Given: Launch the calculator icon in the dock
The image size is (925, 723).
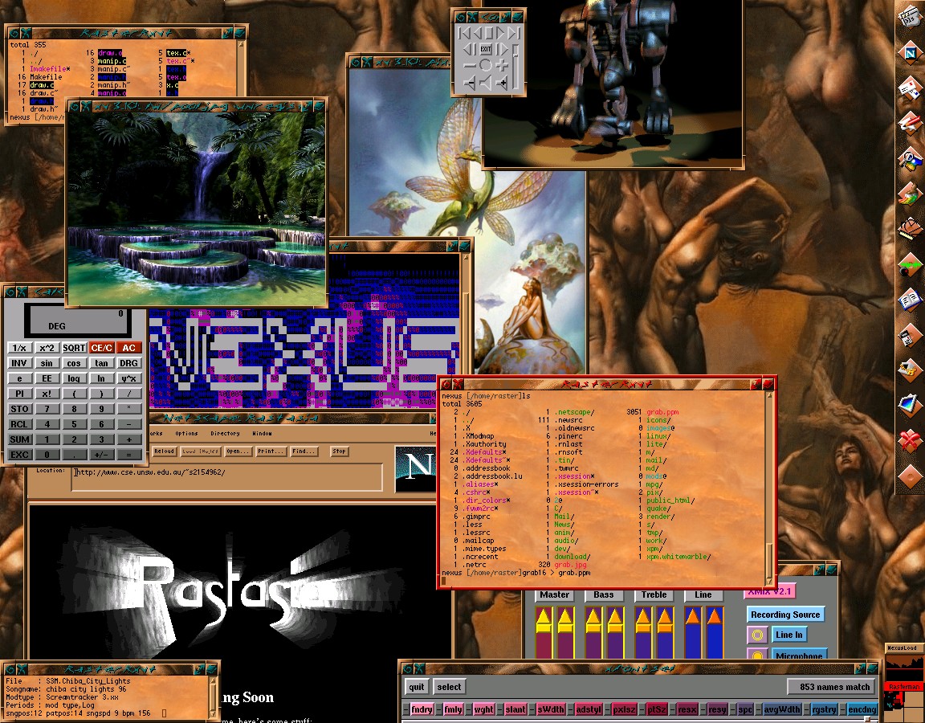Looking at the screenshot, I should point(910,335).
